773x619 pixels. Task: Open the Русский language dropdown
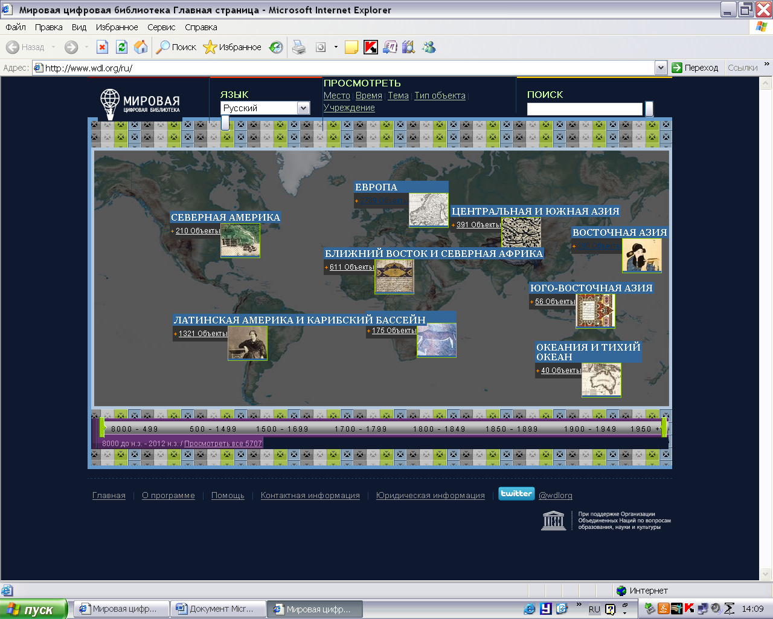tap(265, 108)
